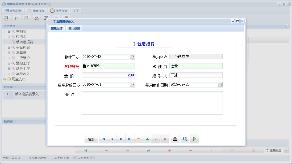Jump to the first record
The height and width of the screenshot is (164, 292).
tap(103, 139)
